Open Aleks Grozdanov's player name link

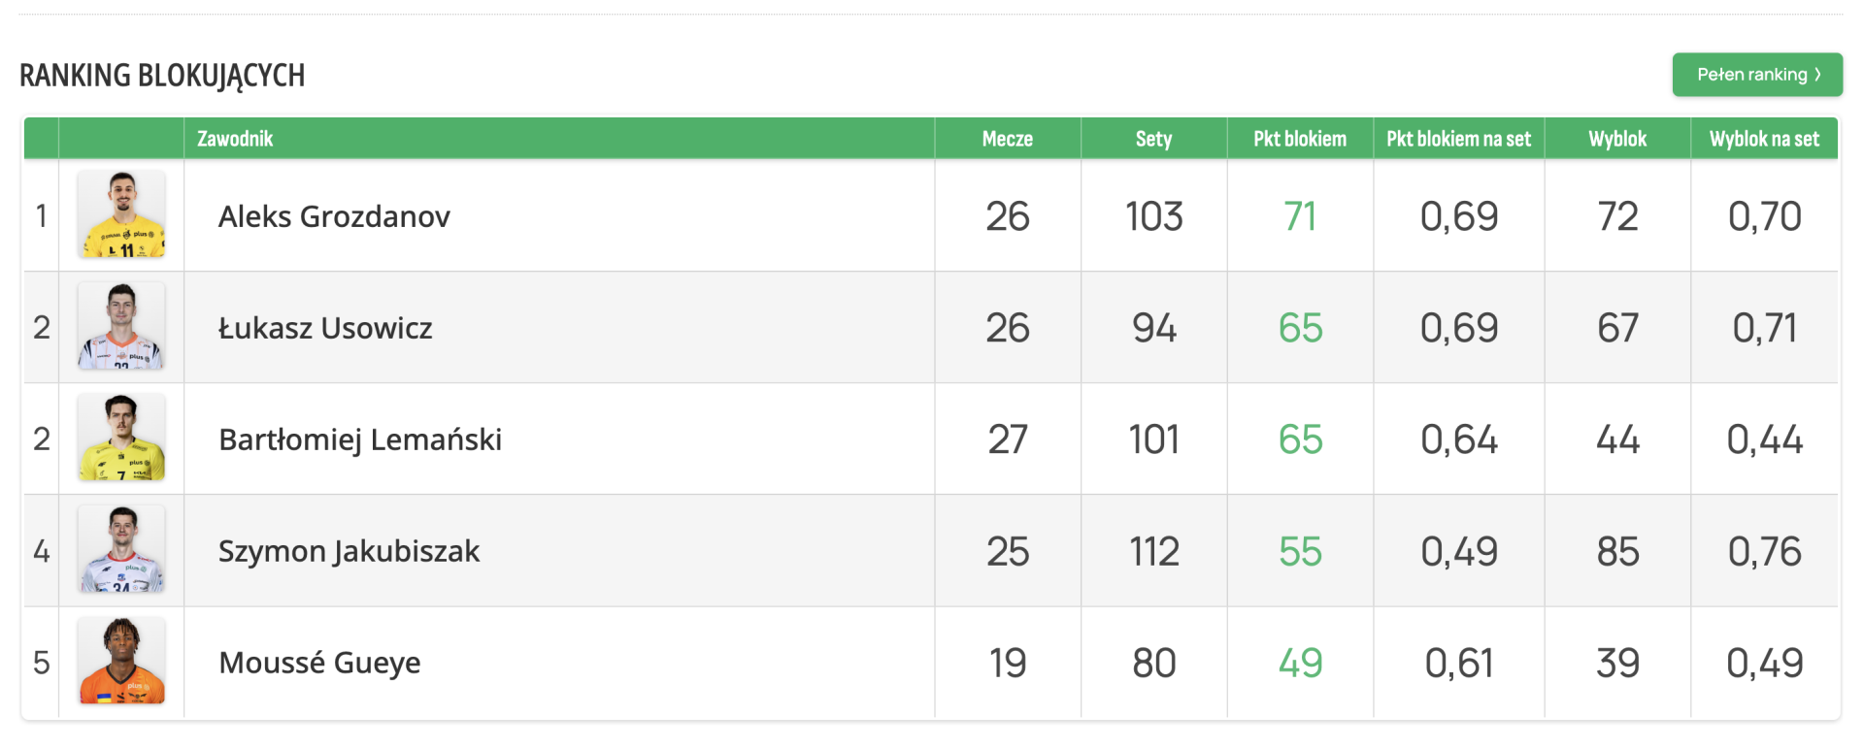334,216
